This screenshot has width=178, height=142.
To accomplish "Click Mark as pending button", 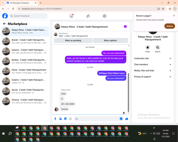I will tap(73, 40).
